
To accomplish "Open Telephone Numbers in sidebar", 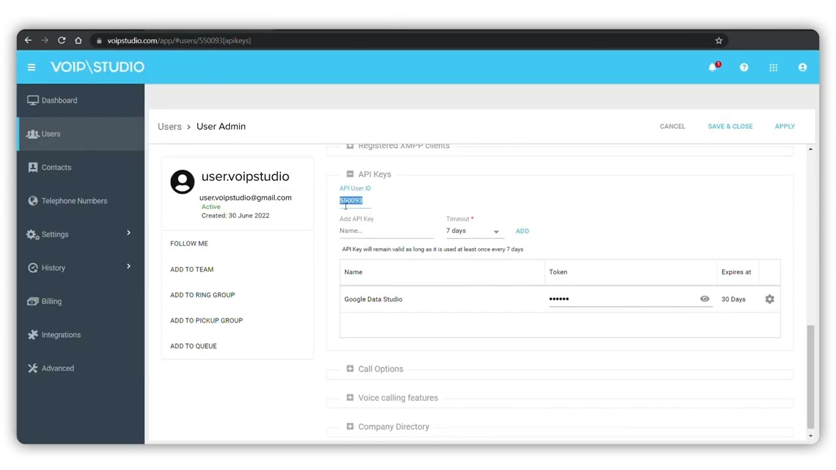I will click(80, 201).
